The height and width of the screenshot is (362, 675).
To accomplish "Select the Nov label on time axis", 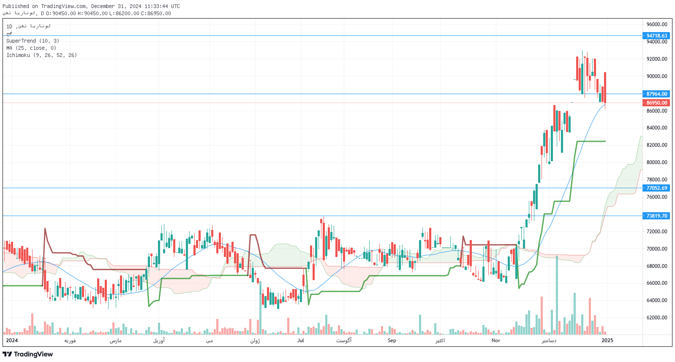I will (496, 340).
